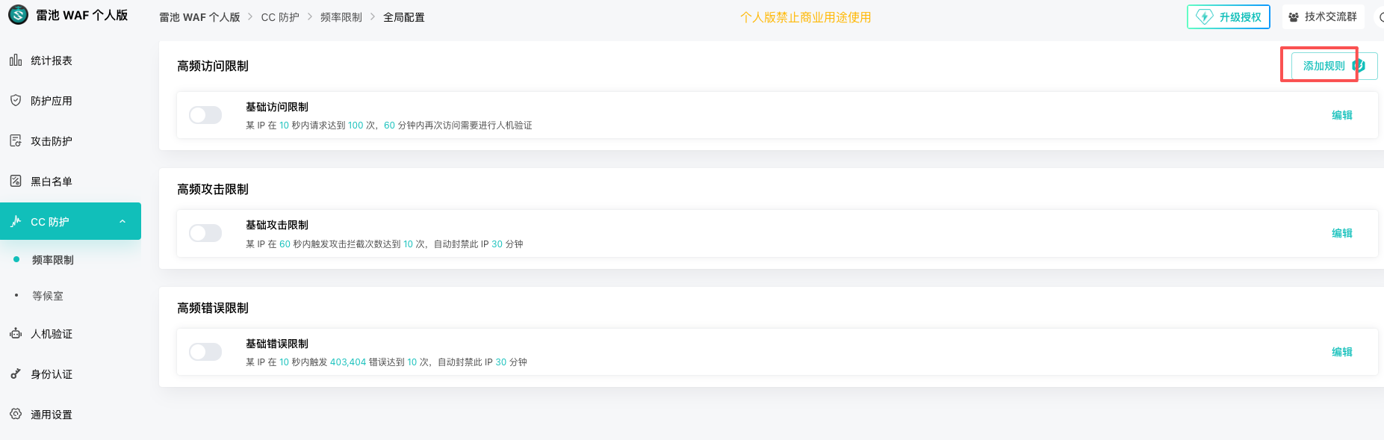Enable the 基础攻击限制 switch

coord(205,233)
